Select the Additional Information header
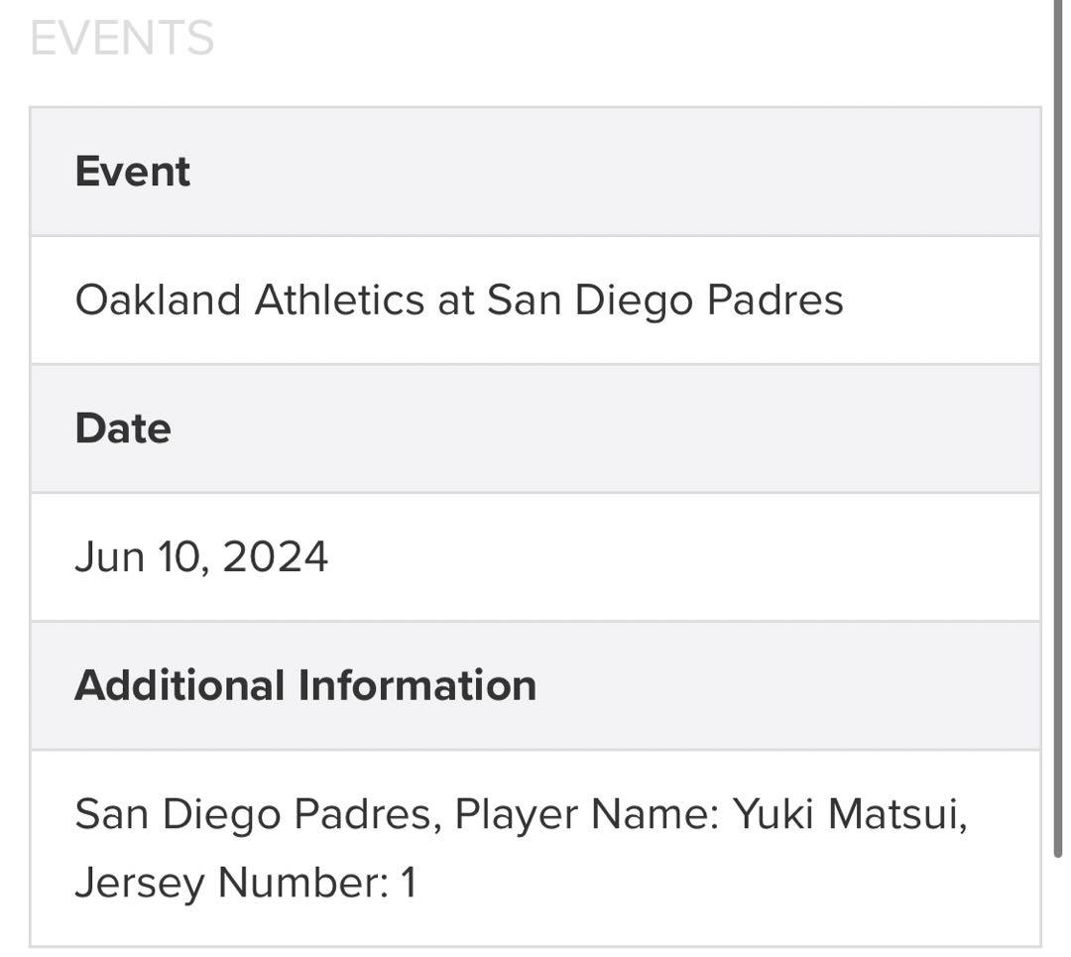The image size is (1071, 957). coord(304,685)
